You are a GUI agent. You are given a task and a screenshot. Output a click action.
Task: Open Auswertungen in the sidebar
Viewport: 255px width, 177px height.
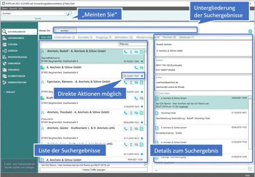[17, 76]
